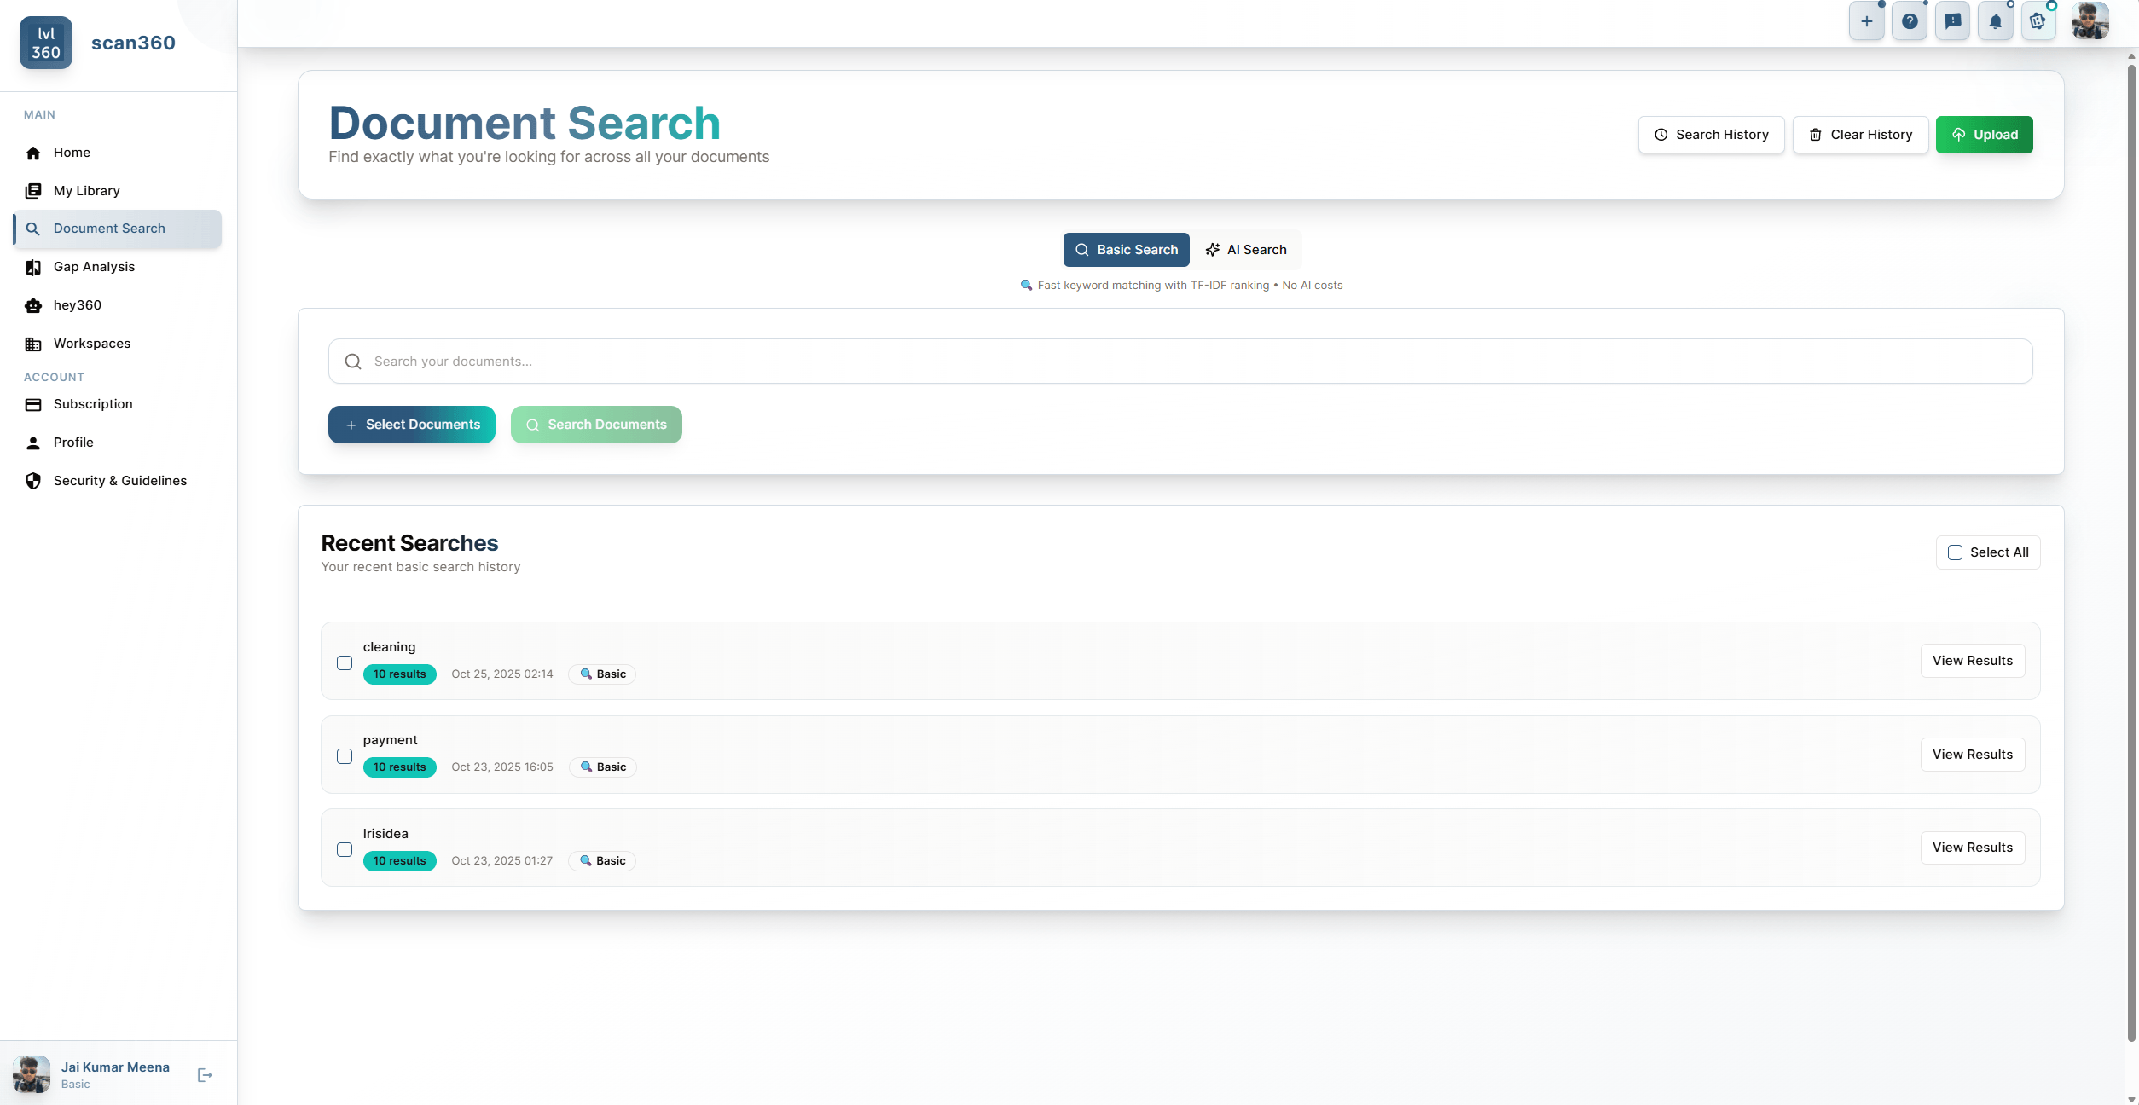Click the Upload button
This screenshot has height=1105, width=2139.
[x=1984, y=134]
